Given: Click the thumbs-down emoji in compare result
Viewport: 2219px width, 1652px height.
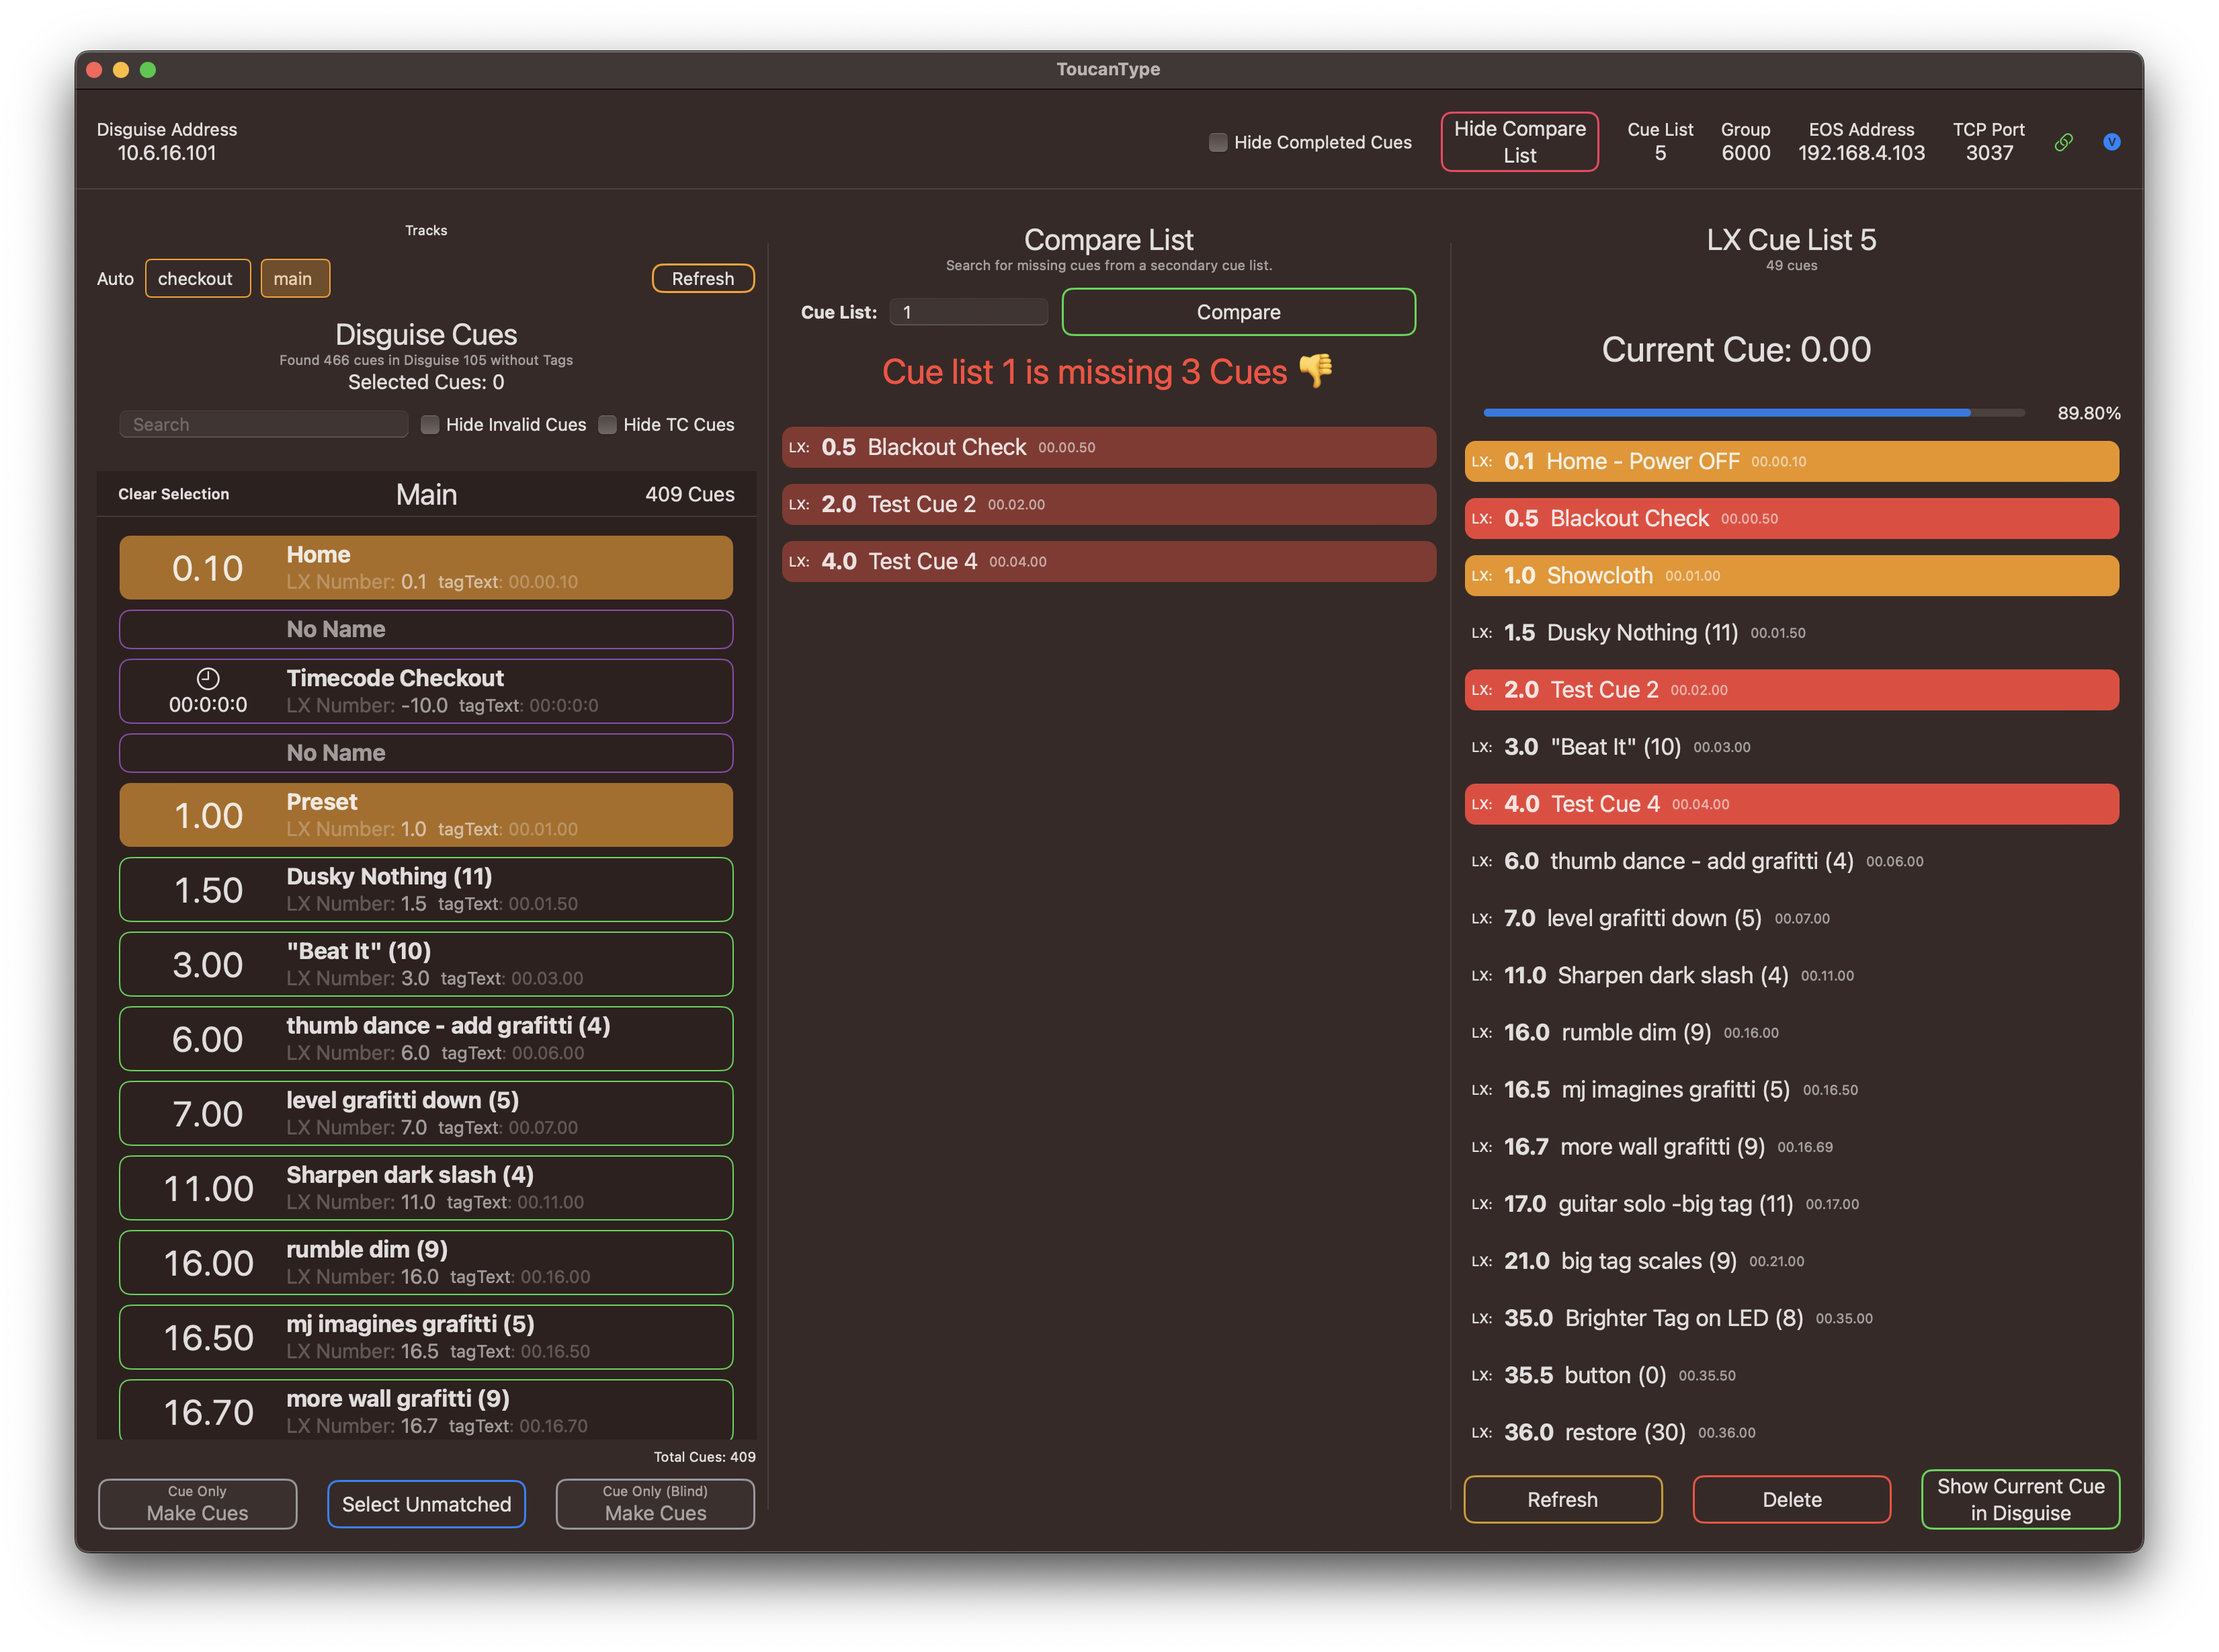Looking at the screenshot, I should tap(1315, 371).
